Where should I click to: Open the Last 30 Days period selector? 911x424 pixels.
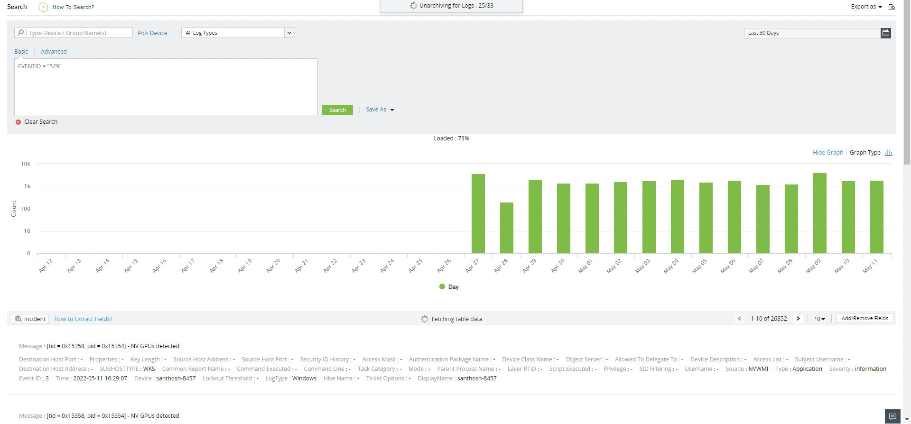pos(812,33)
